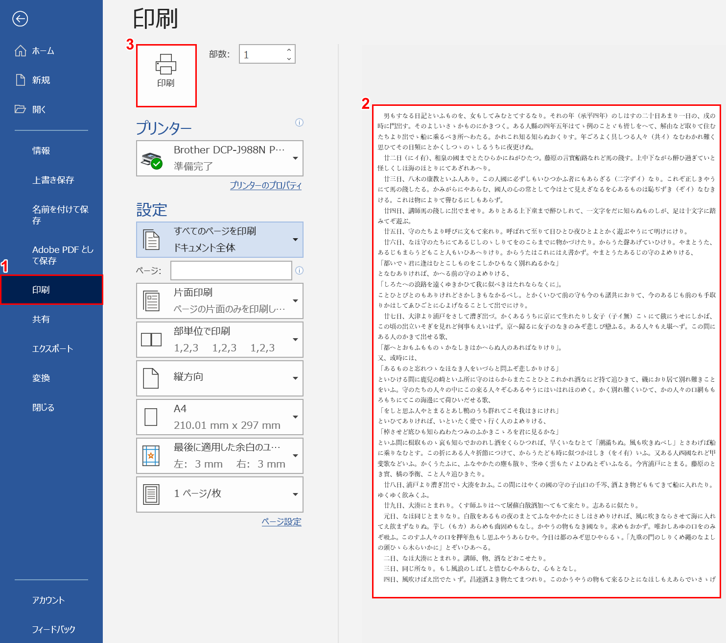Open the プリンターのプロパティ link
This screenshot has height=643, width=726.
point(266,185)
